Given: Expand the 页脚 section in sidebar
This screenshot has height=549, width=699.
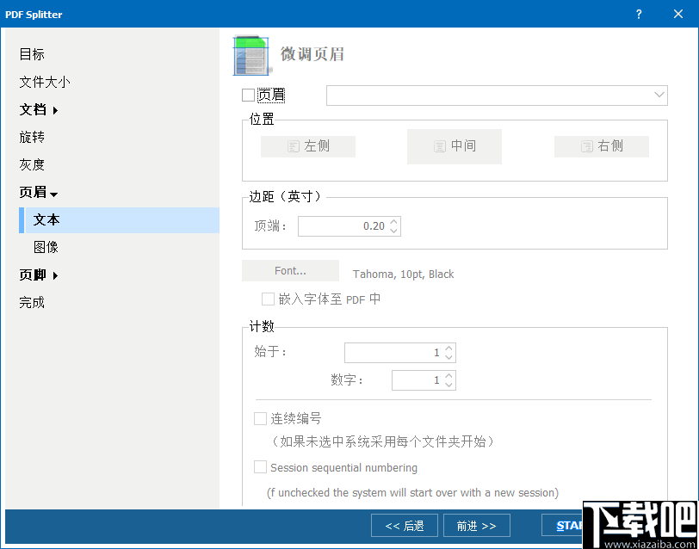Looking at the screenshot, I should pyautogui.click(x=38, y=274).
